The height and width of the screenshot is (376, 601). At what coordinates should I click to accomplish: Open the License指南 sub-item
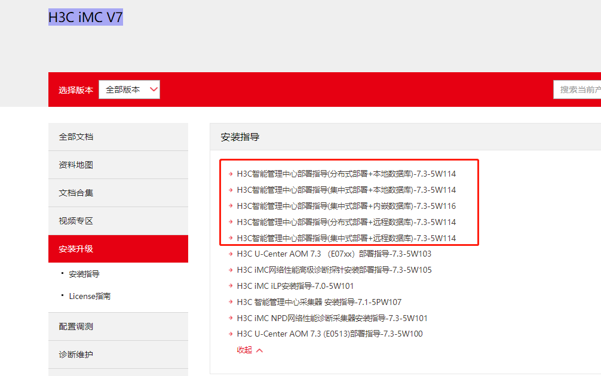click(90, 296)
